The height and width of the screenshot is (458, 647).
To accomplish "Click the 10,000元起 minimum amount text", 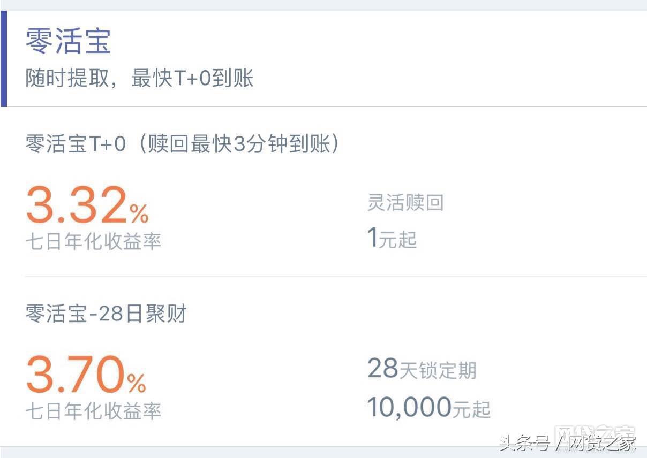I will 428,408.
